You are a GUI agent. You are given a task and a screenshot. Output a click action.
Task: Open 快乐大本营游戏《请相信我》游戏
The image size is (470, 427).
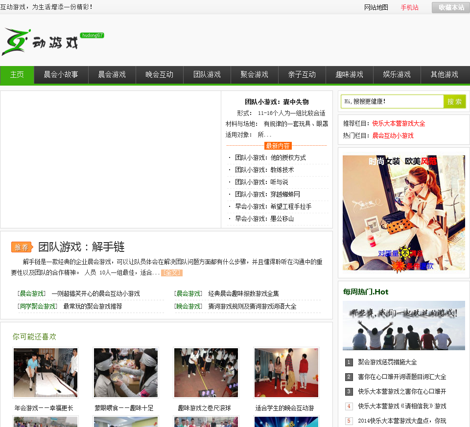[402, 406]
